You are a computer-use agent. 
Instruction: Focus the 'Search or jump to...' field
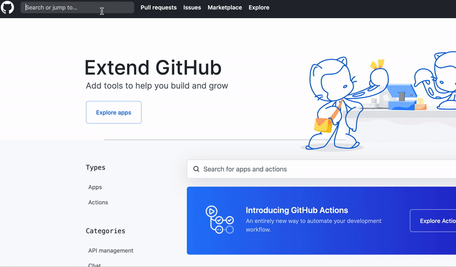(x=77, y=7)
